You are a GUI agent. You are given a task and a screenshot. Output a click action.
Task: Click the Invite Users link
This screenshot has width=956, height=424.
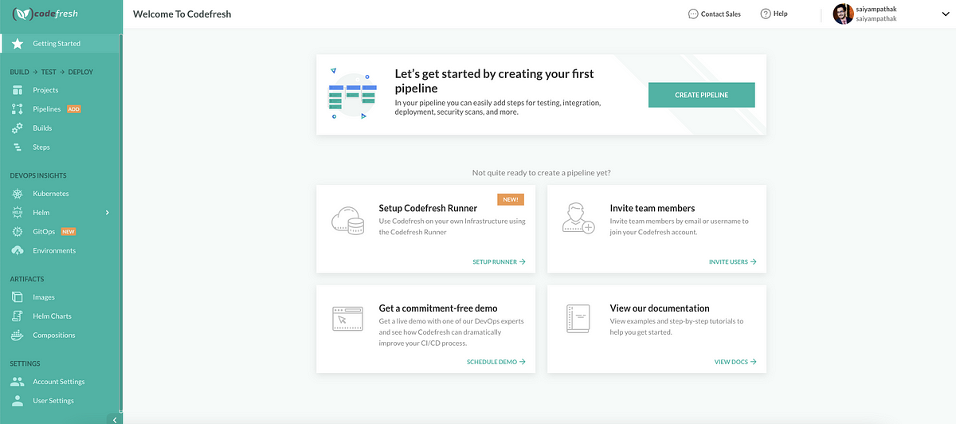732,261
